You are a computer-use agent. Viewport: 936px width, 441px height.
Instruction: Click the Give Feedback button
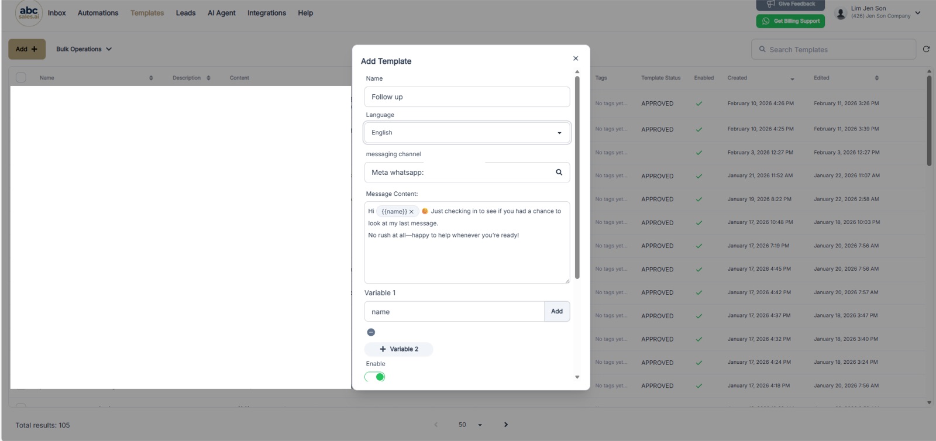coord(790,4)
